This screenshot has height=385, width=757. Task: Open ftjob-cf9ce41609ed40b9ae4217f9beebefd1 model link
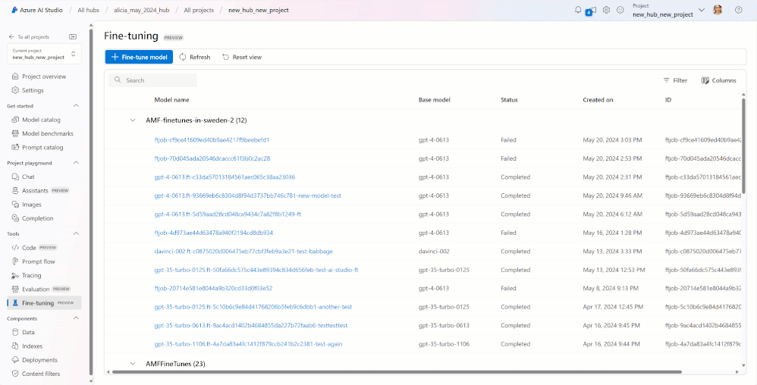[212, 140]
